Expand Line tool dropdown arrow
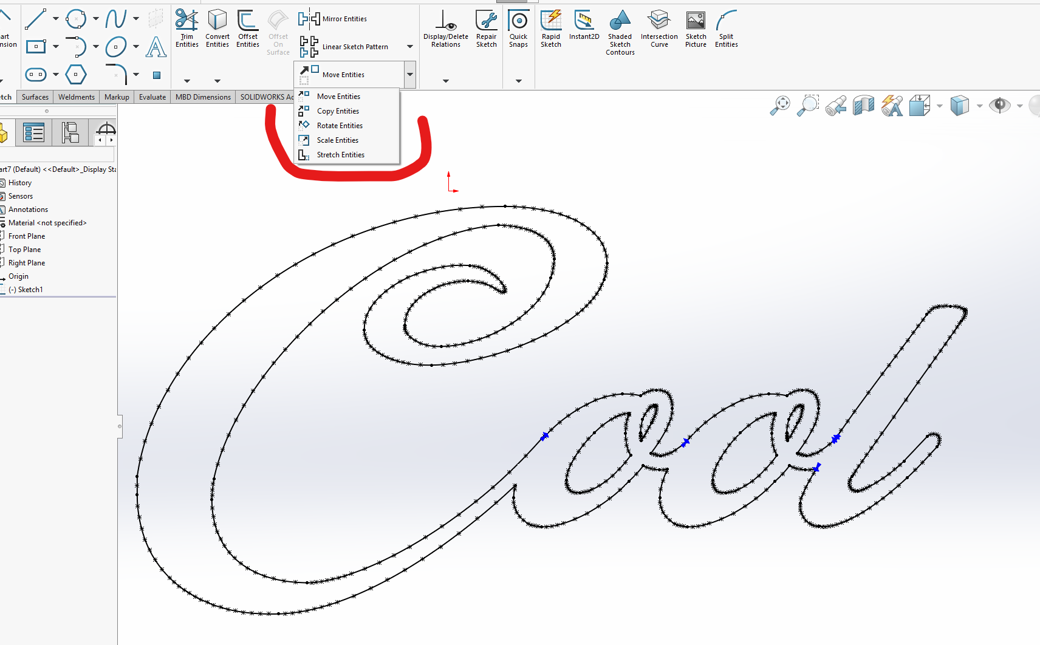This screenshot has height=645, width=1040. pos(56,19)
